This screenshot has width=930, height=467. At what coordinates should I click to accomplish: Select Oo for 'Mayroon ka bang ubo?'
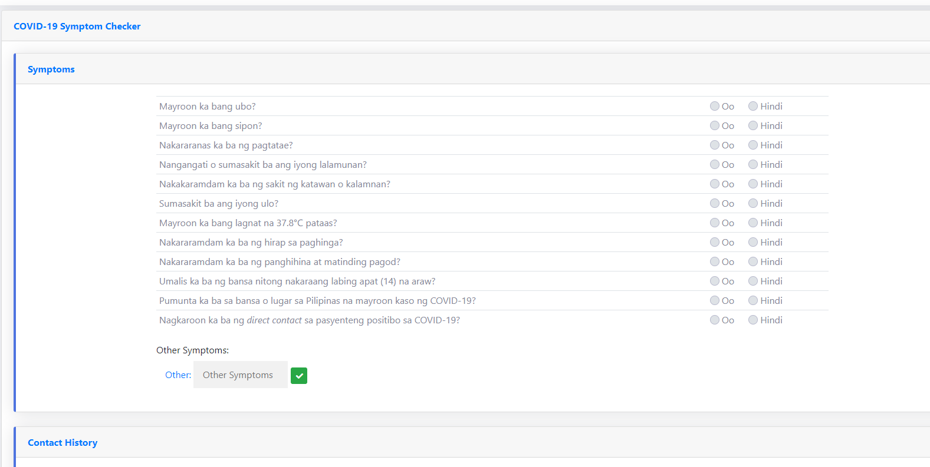715,107
